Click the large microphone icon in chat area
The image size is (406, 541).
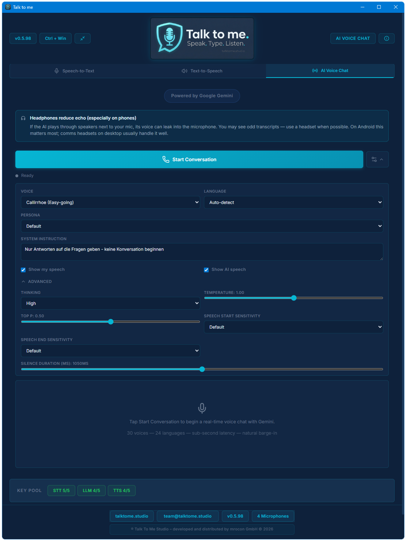click(202, 408)
